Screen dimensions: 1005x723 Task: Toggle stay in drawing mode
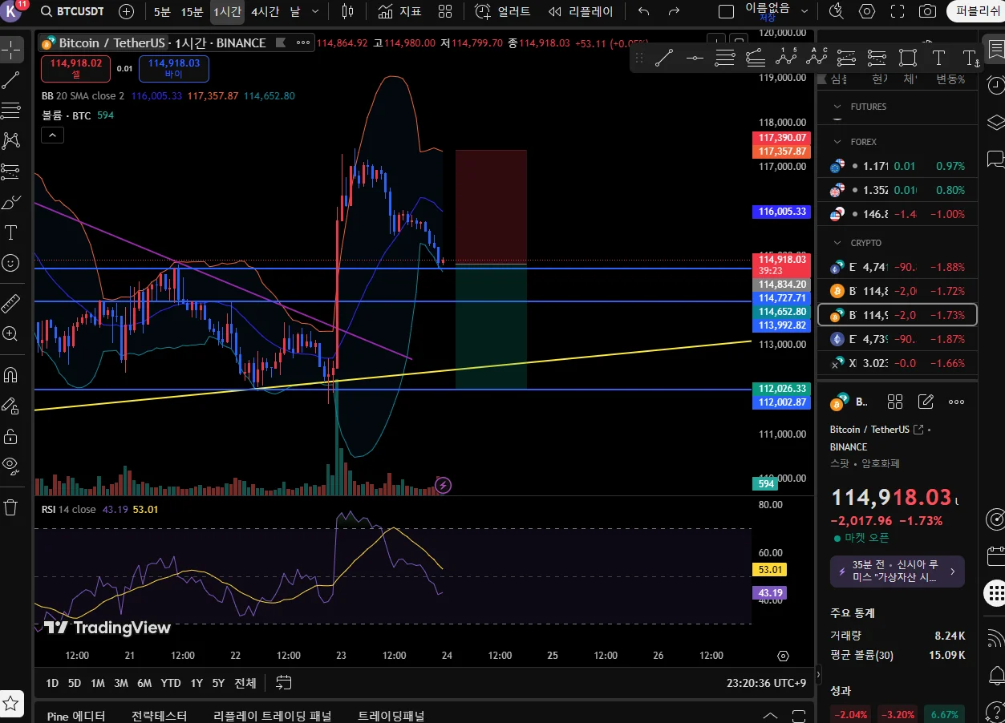(11, 406)
